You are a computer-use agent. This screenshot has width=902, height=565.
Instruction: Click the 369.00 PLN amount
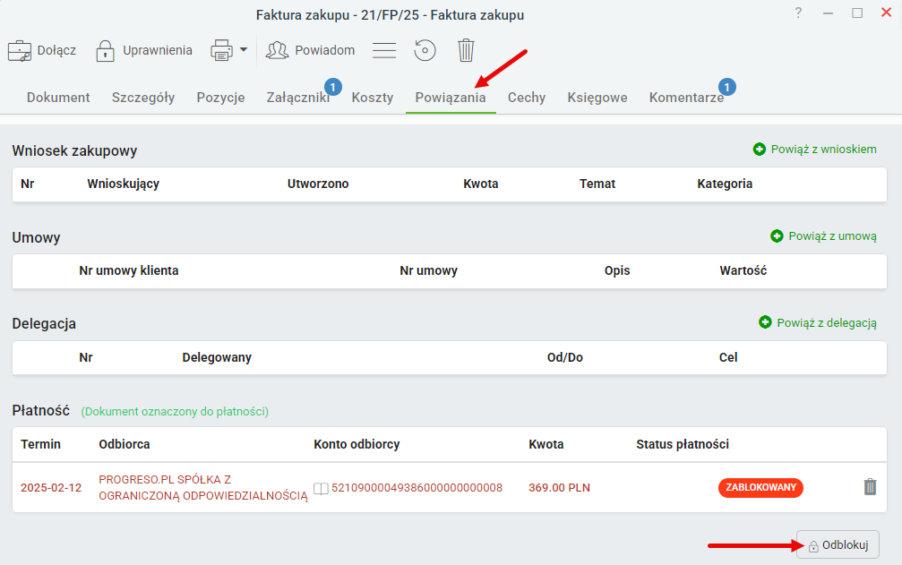coord(559,488)
